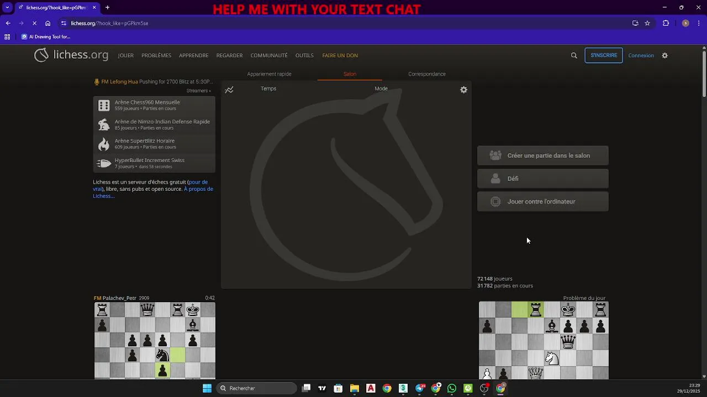Open the APPRENDRE menu

coord(194,56)
